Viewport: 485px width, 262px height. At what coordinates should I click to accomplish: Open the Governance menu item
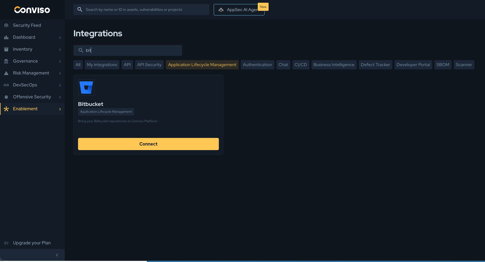[x=32, y=61]
